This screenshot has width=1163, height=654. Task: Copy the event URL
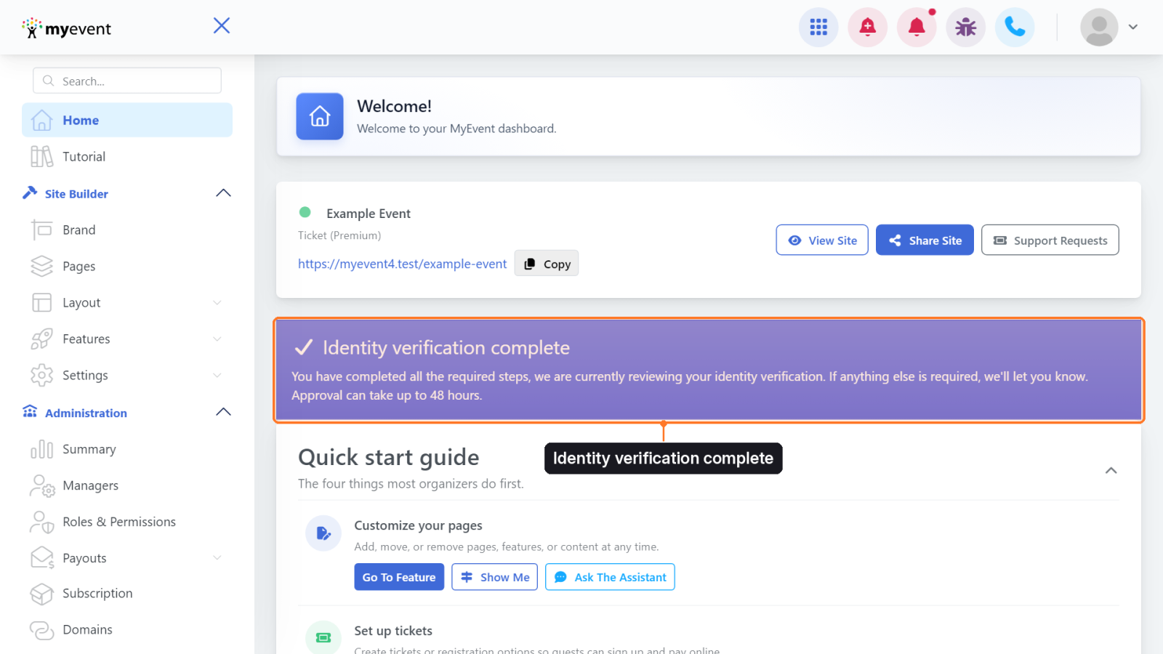[x=547, y=264]
